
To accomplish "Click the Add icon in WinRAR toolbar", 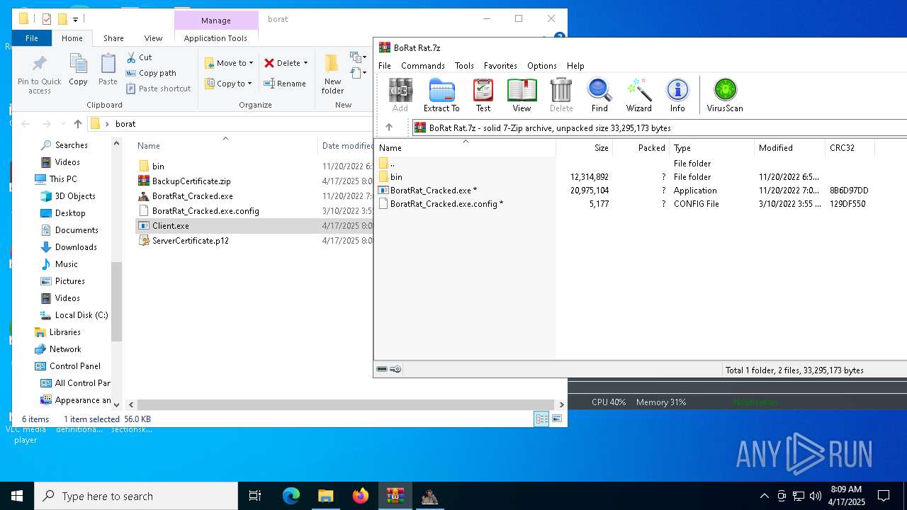I will (x=400, y=95).
